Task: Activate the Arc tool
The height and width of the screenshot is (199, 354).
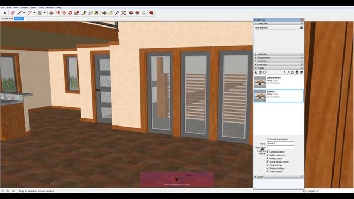Action: pos(29,13)
